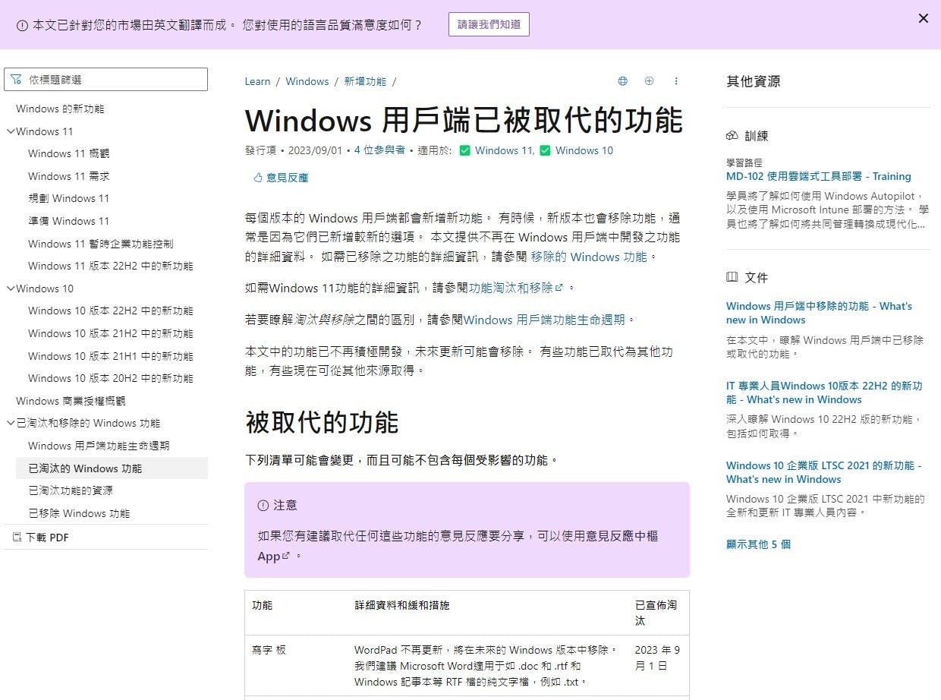Image resolution: width=941 pixels, height=700 pixels.
Task: Click the PDF document icon beside 下載 PDF
Action: (17, 538)
